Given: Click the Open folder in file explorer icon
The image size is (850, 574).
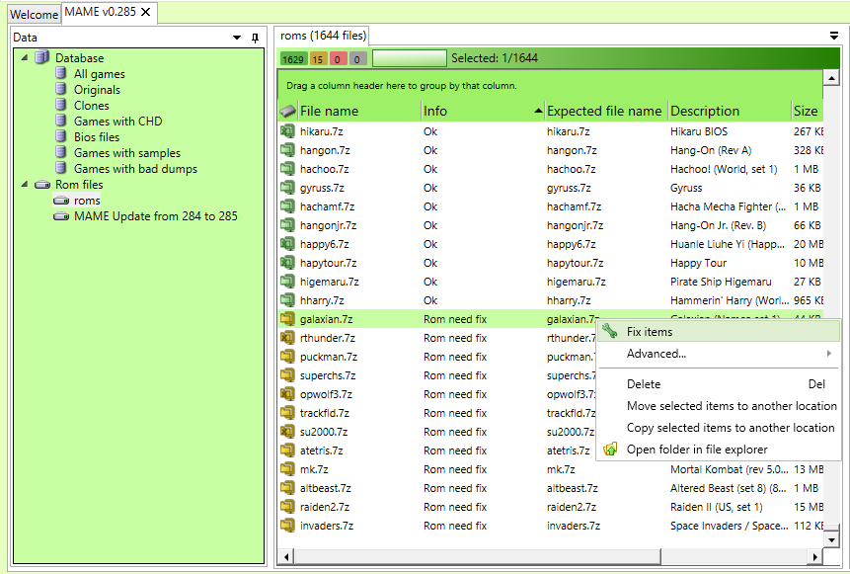Looking at the screenshot, I should pos(610,450).
